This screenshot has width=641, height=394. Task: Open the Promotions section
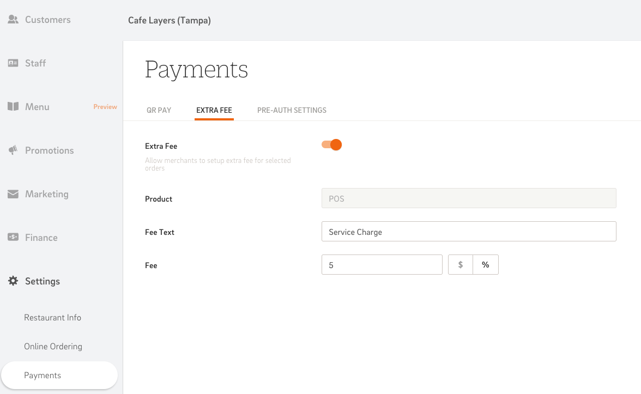(x=50, y=150)
